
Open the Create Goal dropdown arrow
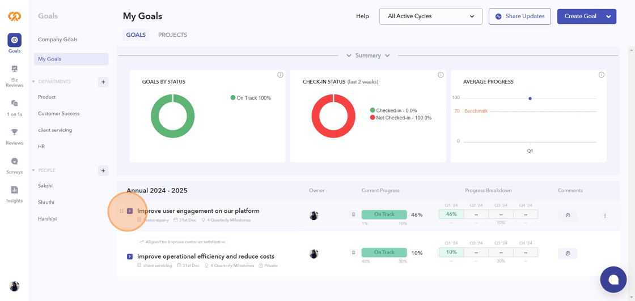[x=608, y=16]
